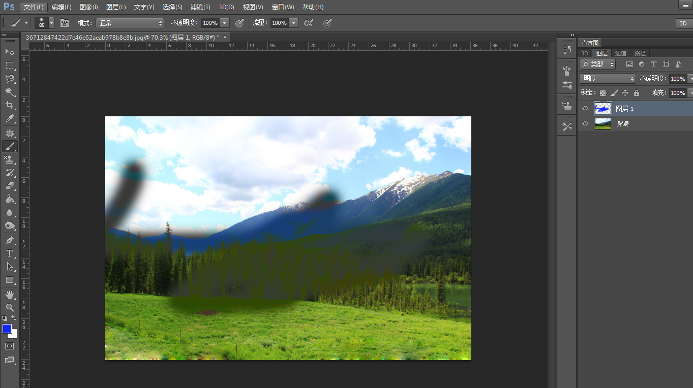The image size is (693, 388).
Task: Select the Magic Wand tool
Action: tap(10, 92)
